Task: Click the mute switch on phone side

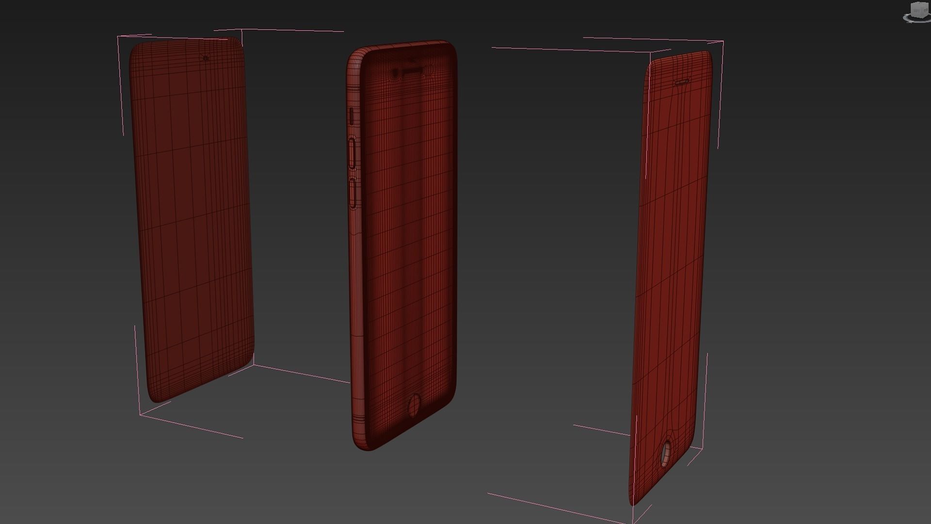Action: (x=351, y=115)
